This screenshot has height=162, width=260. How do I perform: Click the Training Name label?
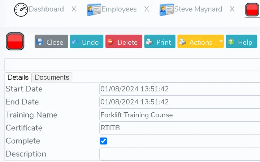[31, 115]
